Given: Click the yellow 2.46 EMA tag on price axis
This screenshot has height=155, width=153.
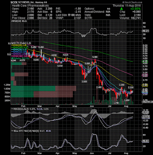Looking at the screenshot, I should pyautogui.click(x=145, y=85).
